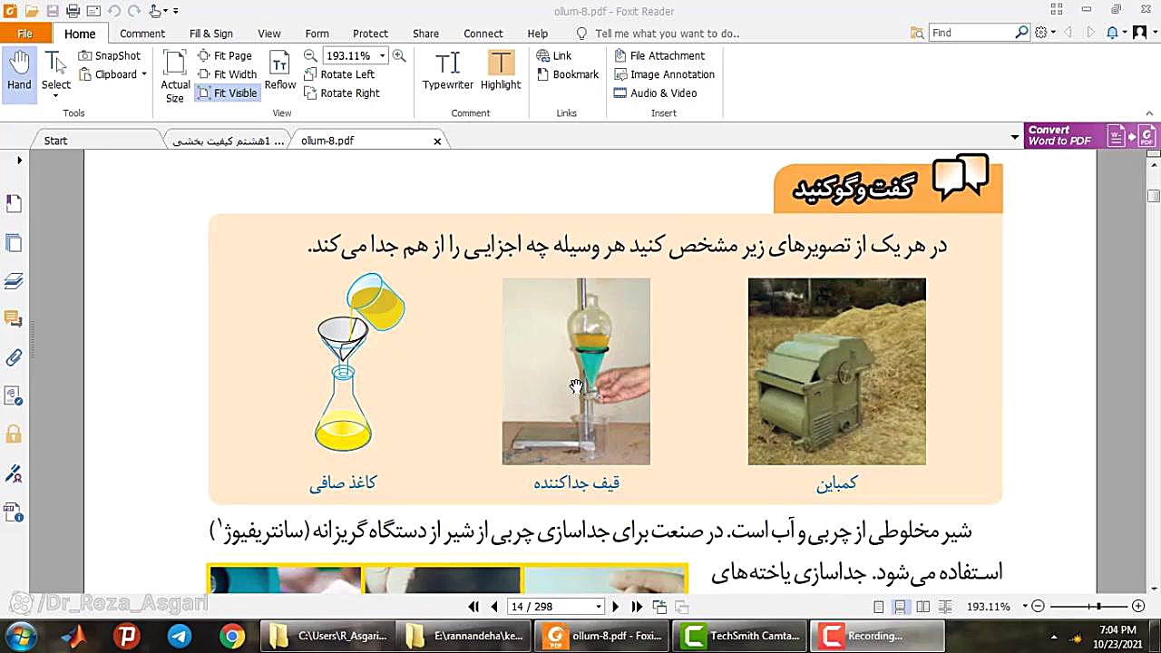Open the Attachments paperclip panel

14,358
